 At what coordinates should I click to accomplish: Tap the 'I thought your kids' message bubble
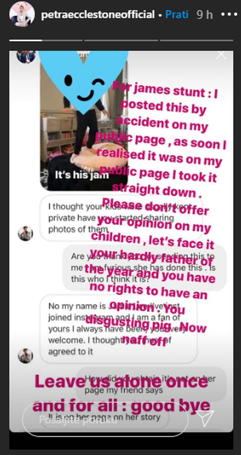[x=121, y=218]
